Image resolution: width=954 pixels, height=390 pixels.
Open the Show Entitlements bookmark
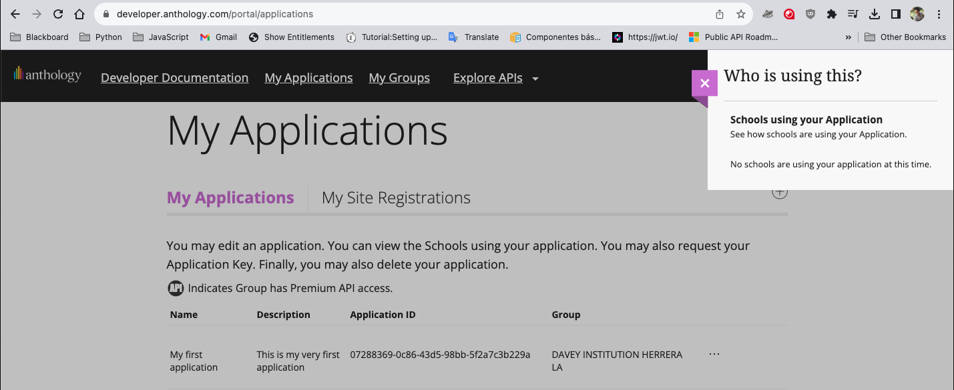coord(291,37)
